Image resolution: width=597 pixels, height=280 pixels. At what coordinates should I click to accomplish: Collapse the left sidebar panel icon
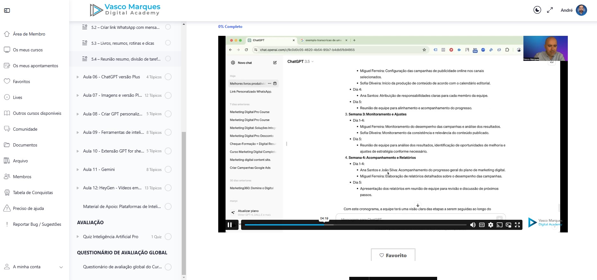(x=7, y=10)
